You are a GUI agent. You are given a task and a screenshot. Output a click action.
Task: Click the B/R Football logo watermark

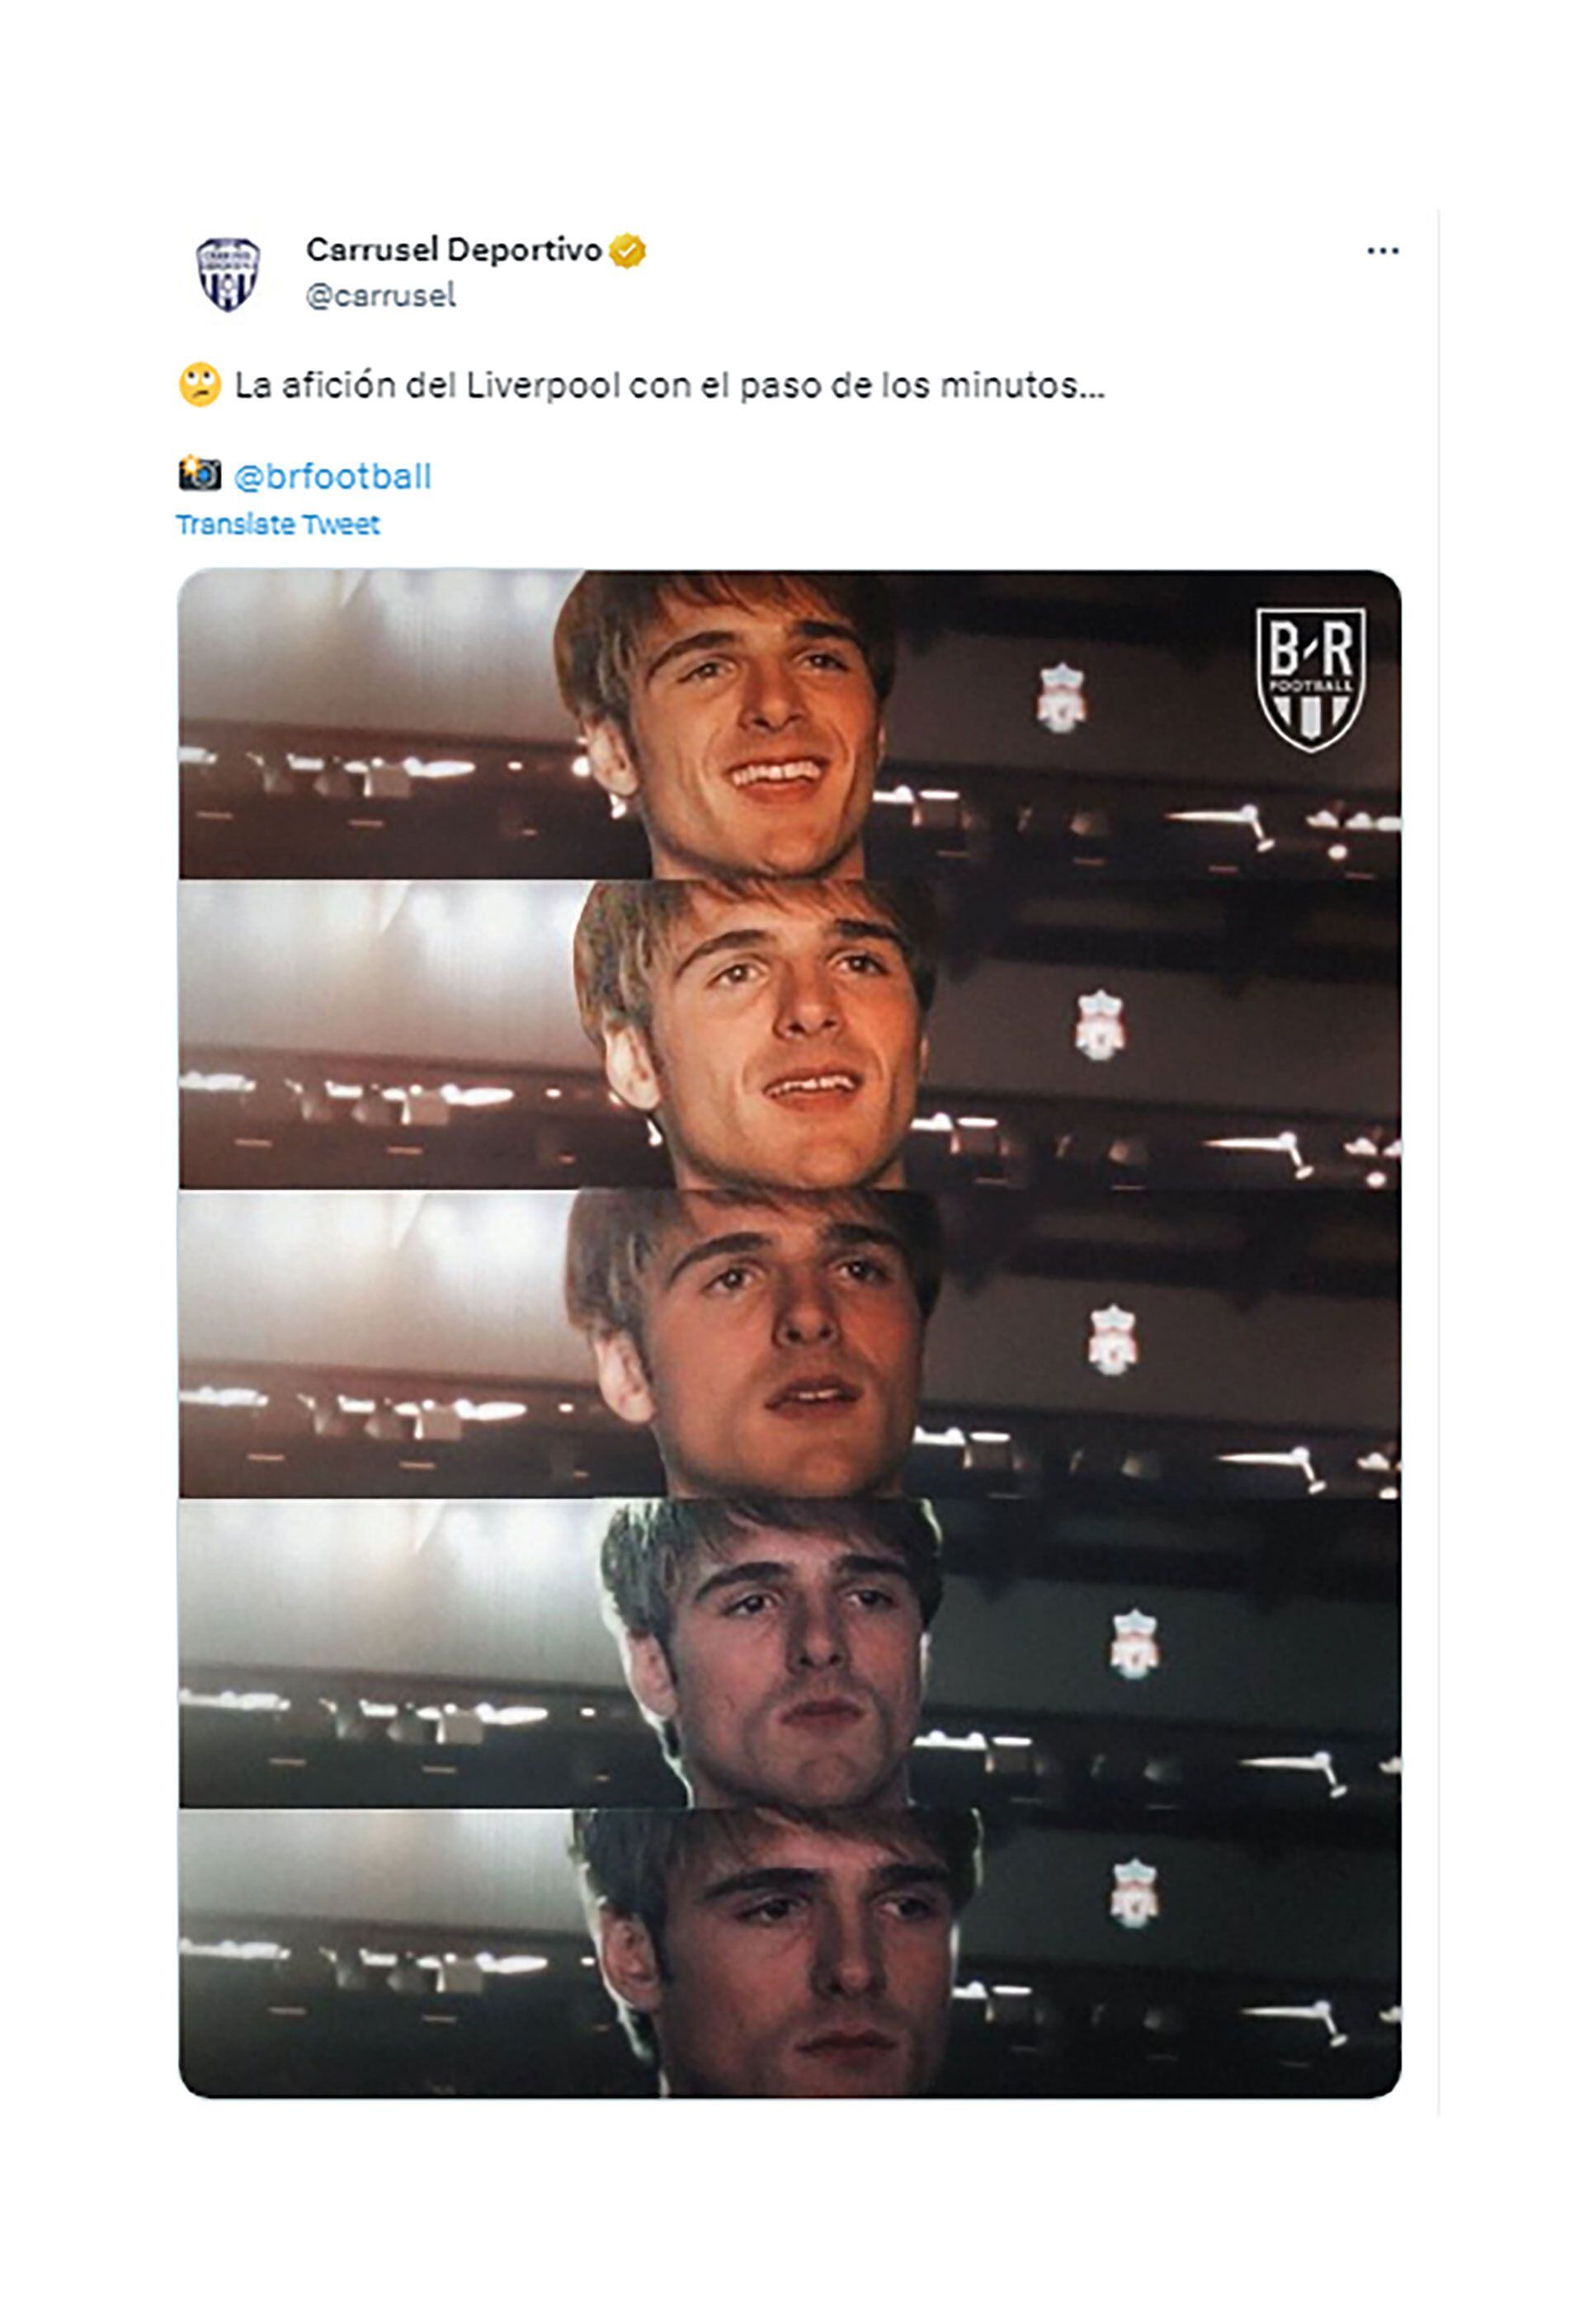[1310, 679]
